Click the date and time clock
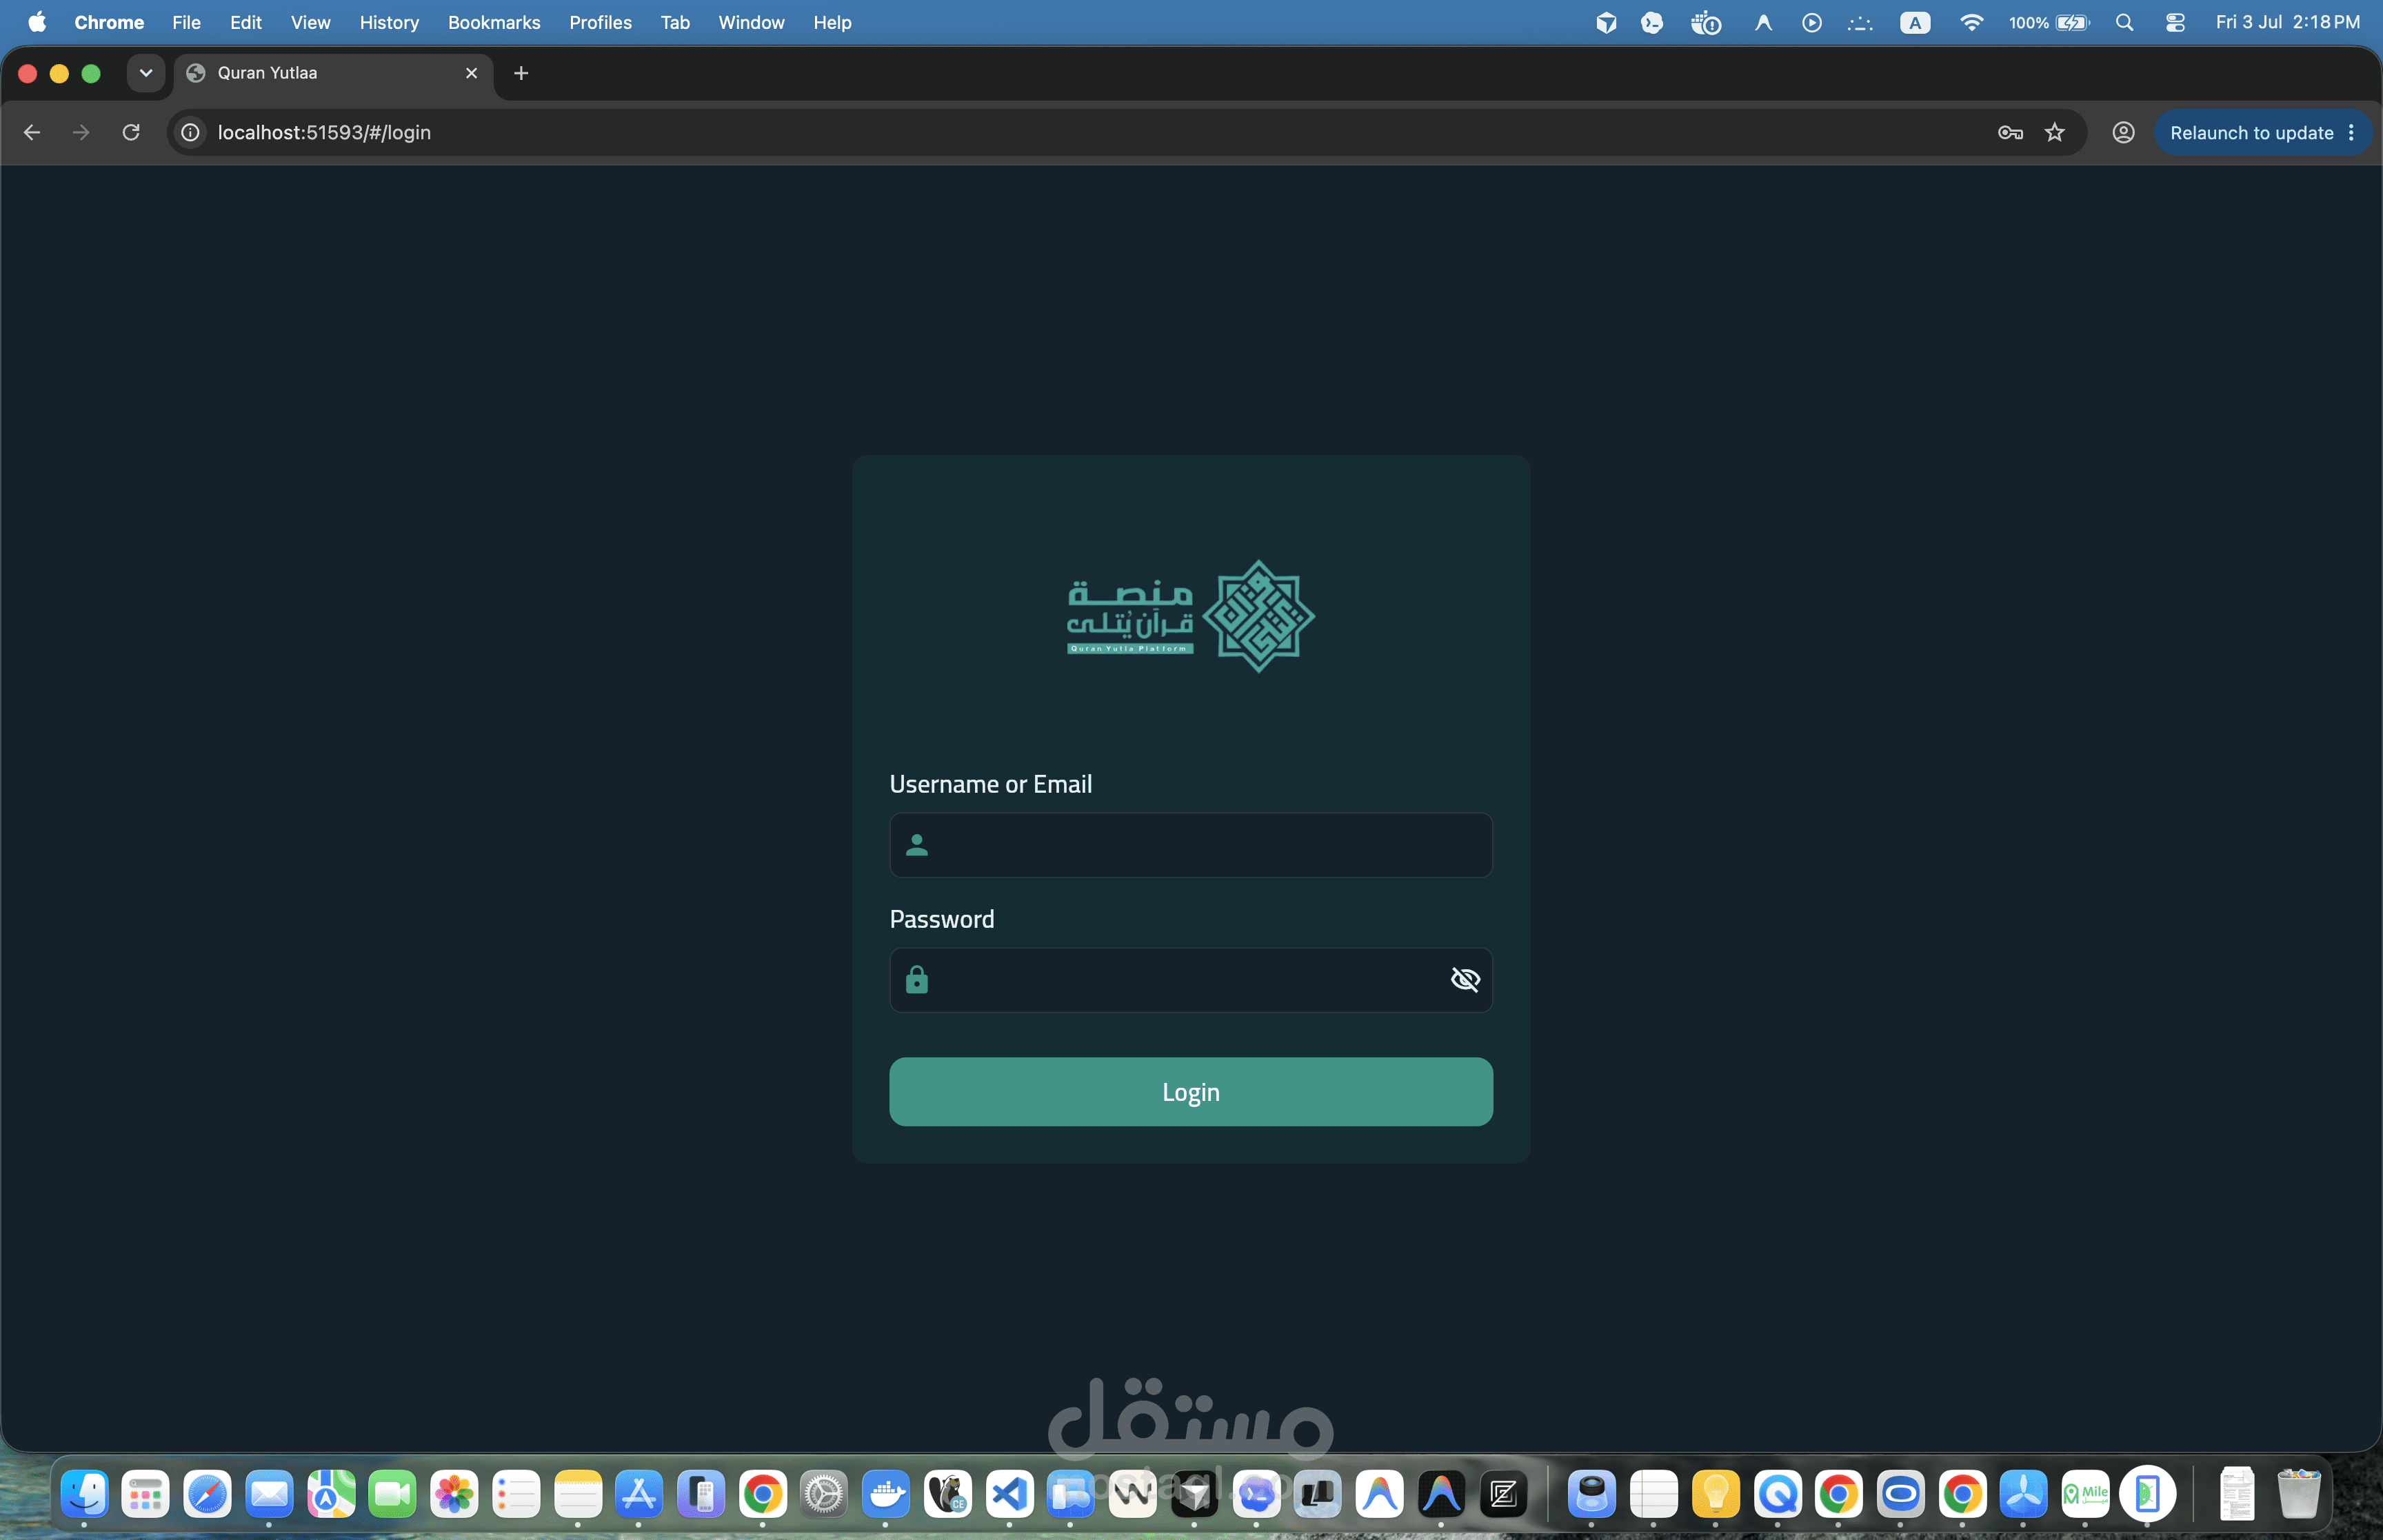 (2288, 22)
